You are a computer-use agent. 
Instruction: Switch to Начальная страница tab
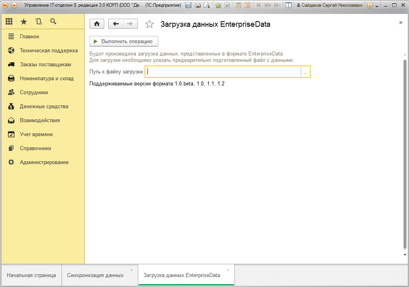tap(31, 275)
